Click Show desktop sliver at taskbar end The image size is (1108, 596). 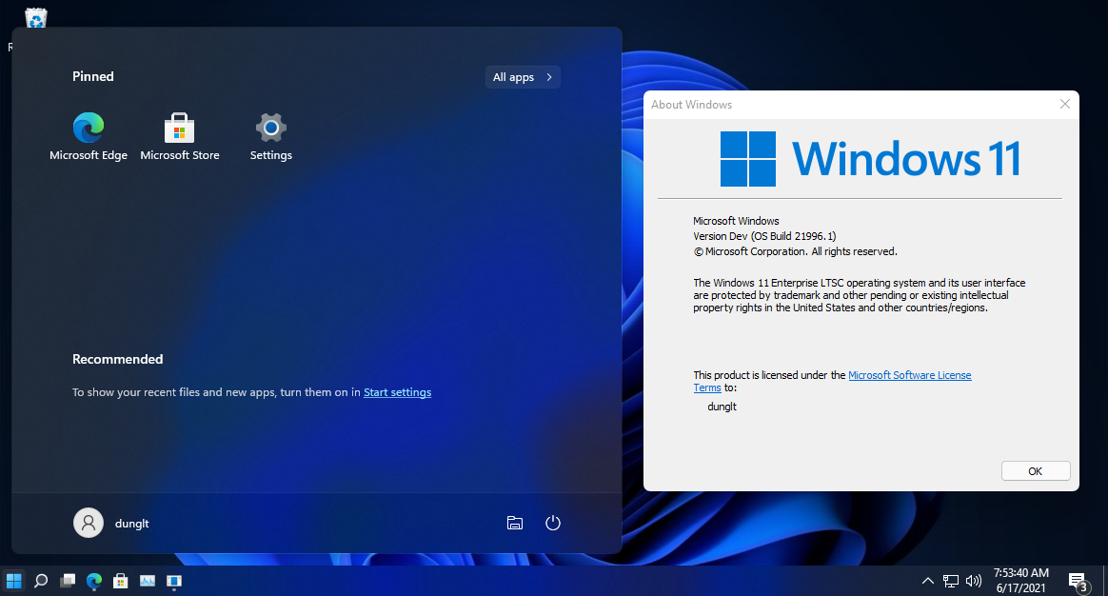pos(1104,581)
